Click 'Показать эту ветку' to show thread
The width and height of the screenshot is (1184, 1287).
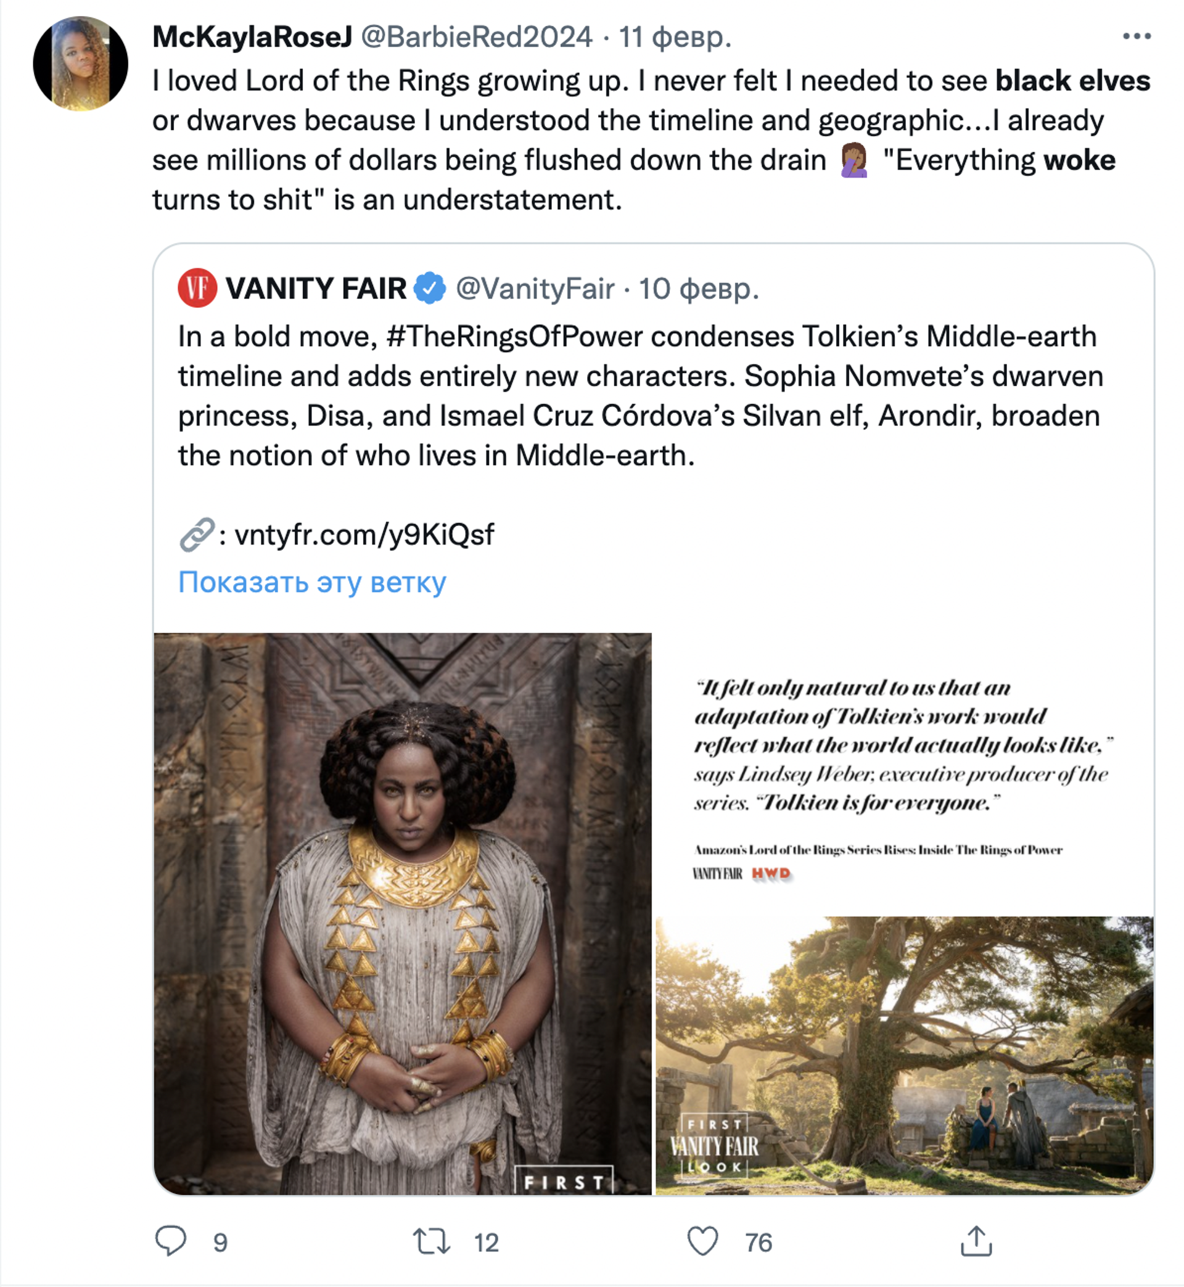click(x=312, y=582)
